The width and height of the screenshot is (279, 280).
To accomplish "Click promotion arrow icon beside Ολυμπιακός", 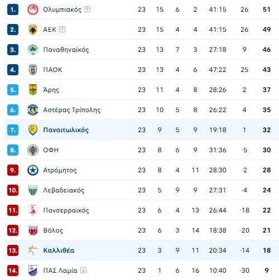I will [x=87, y=9].
